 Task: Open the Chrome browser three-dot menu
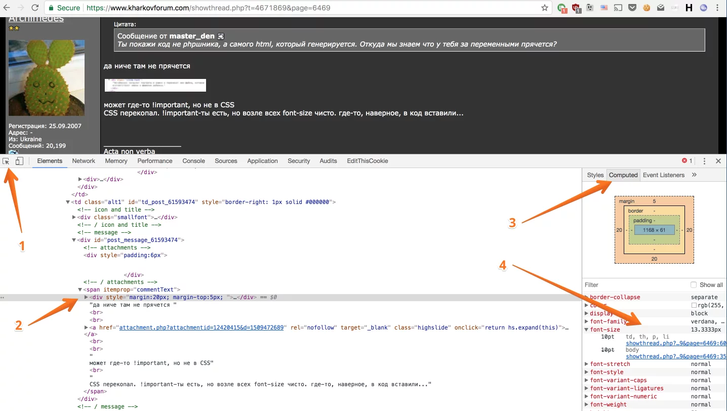pos(718,8)
